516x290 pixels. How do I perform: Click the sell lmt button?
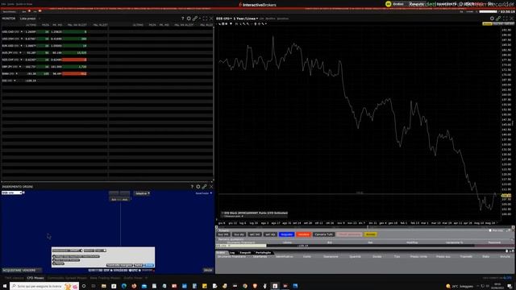pyautogui.click(x=255, y=234)
